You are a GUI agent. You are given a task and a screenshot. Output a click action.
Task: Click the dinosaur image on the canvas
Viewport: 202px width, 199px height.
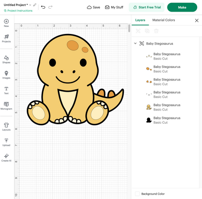75,80
